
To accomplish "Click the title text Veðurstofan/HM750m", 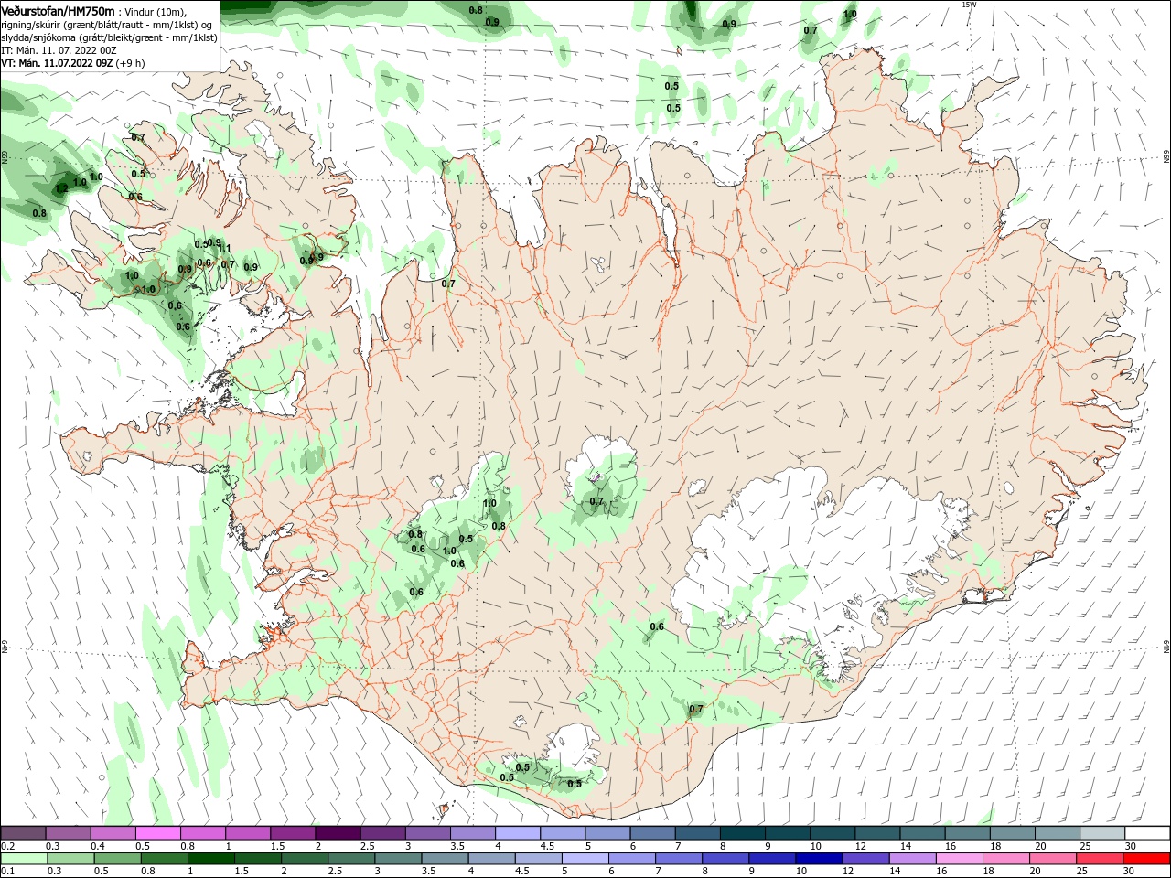I will click(58, 11).
